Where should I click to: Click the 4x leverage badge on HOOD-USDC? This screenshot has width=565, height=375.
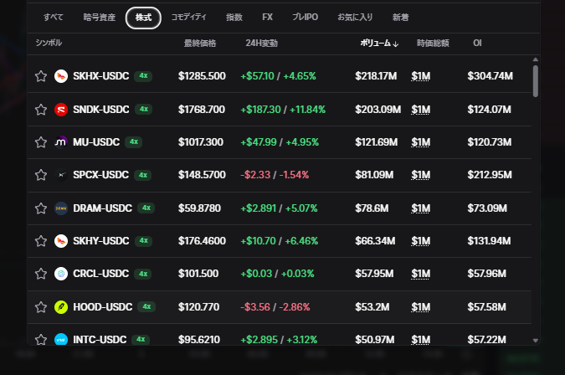[146, 306]
